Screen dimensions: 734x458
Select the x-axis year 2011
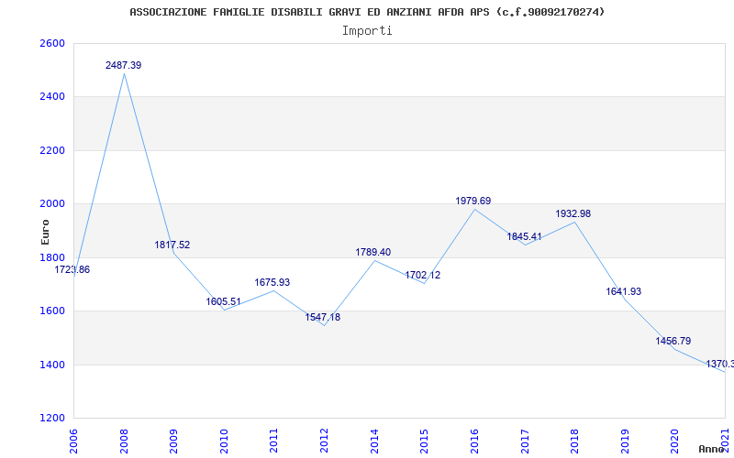[273, 441]
